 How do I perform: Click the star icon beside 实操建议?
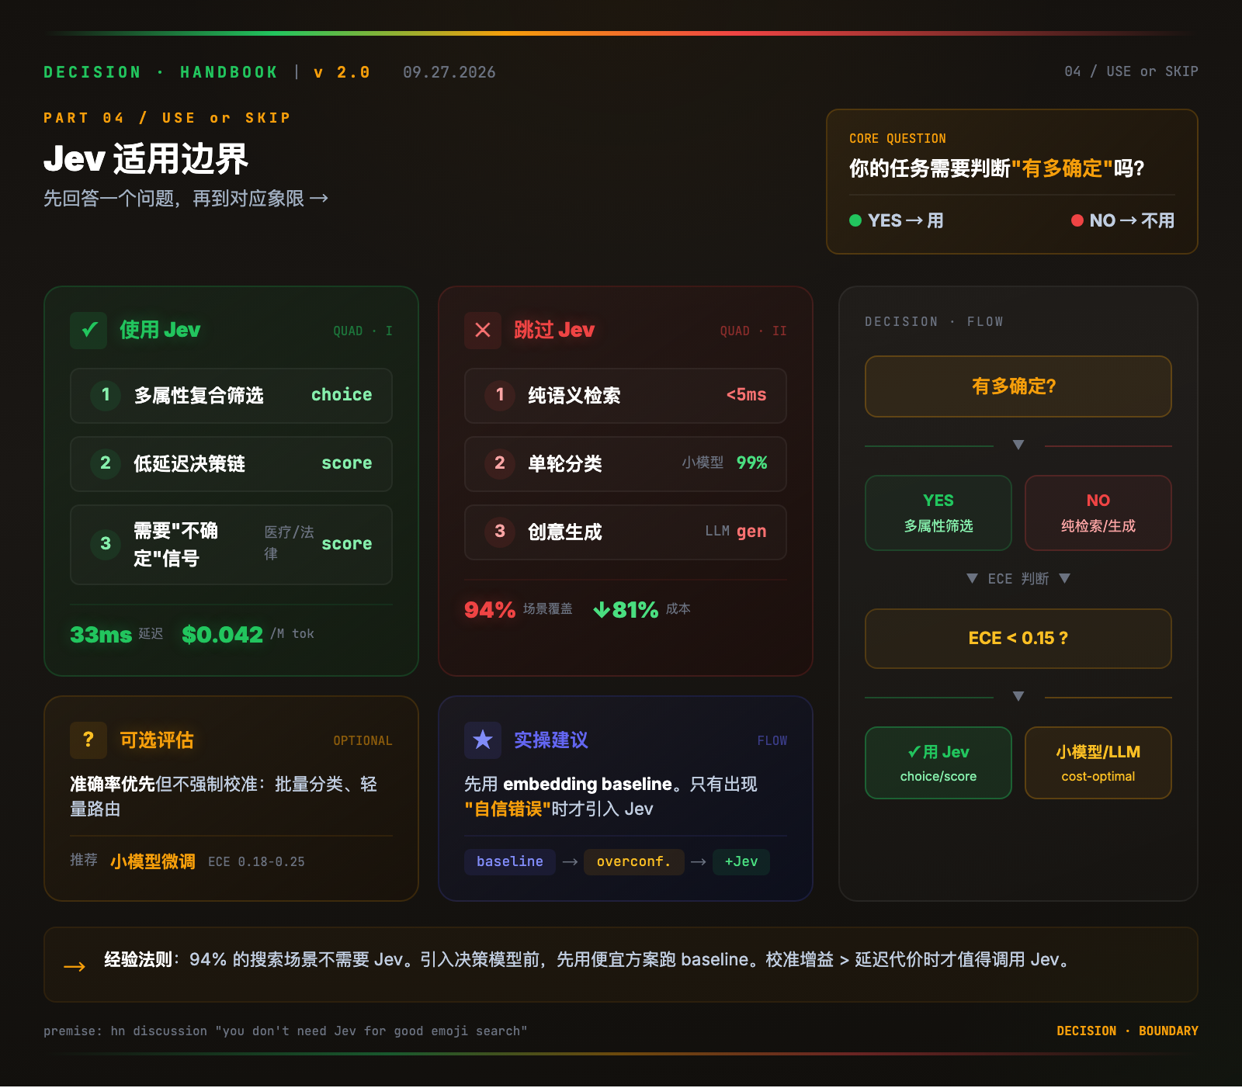tap(483, 740)
